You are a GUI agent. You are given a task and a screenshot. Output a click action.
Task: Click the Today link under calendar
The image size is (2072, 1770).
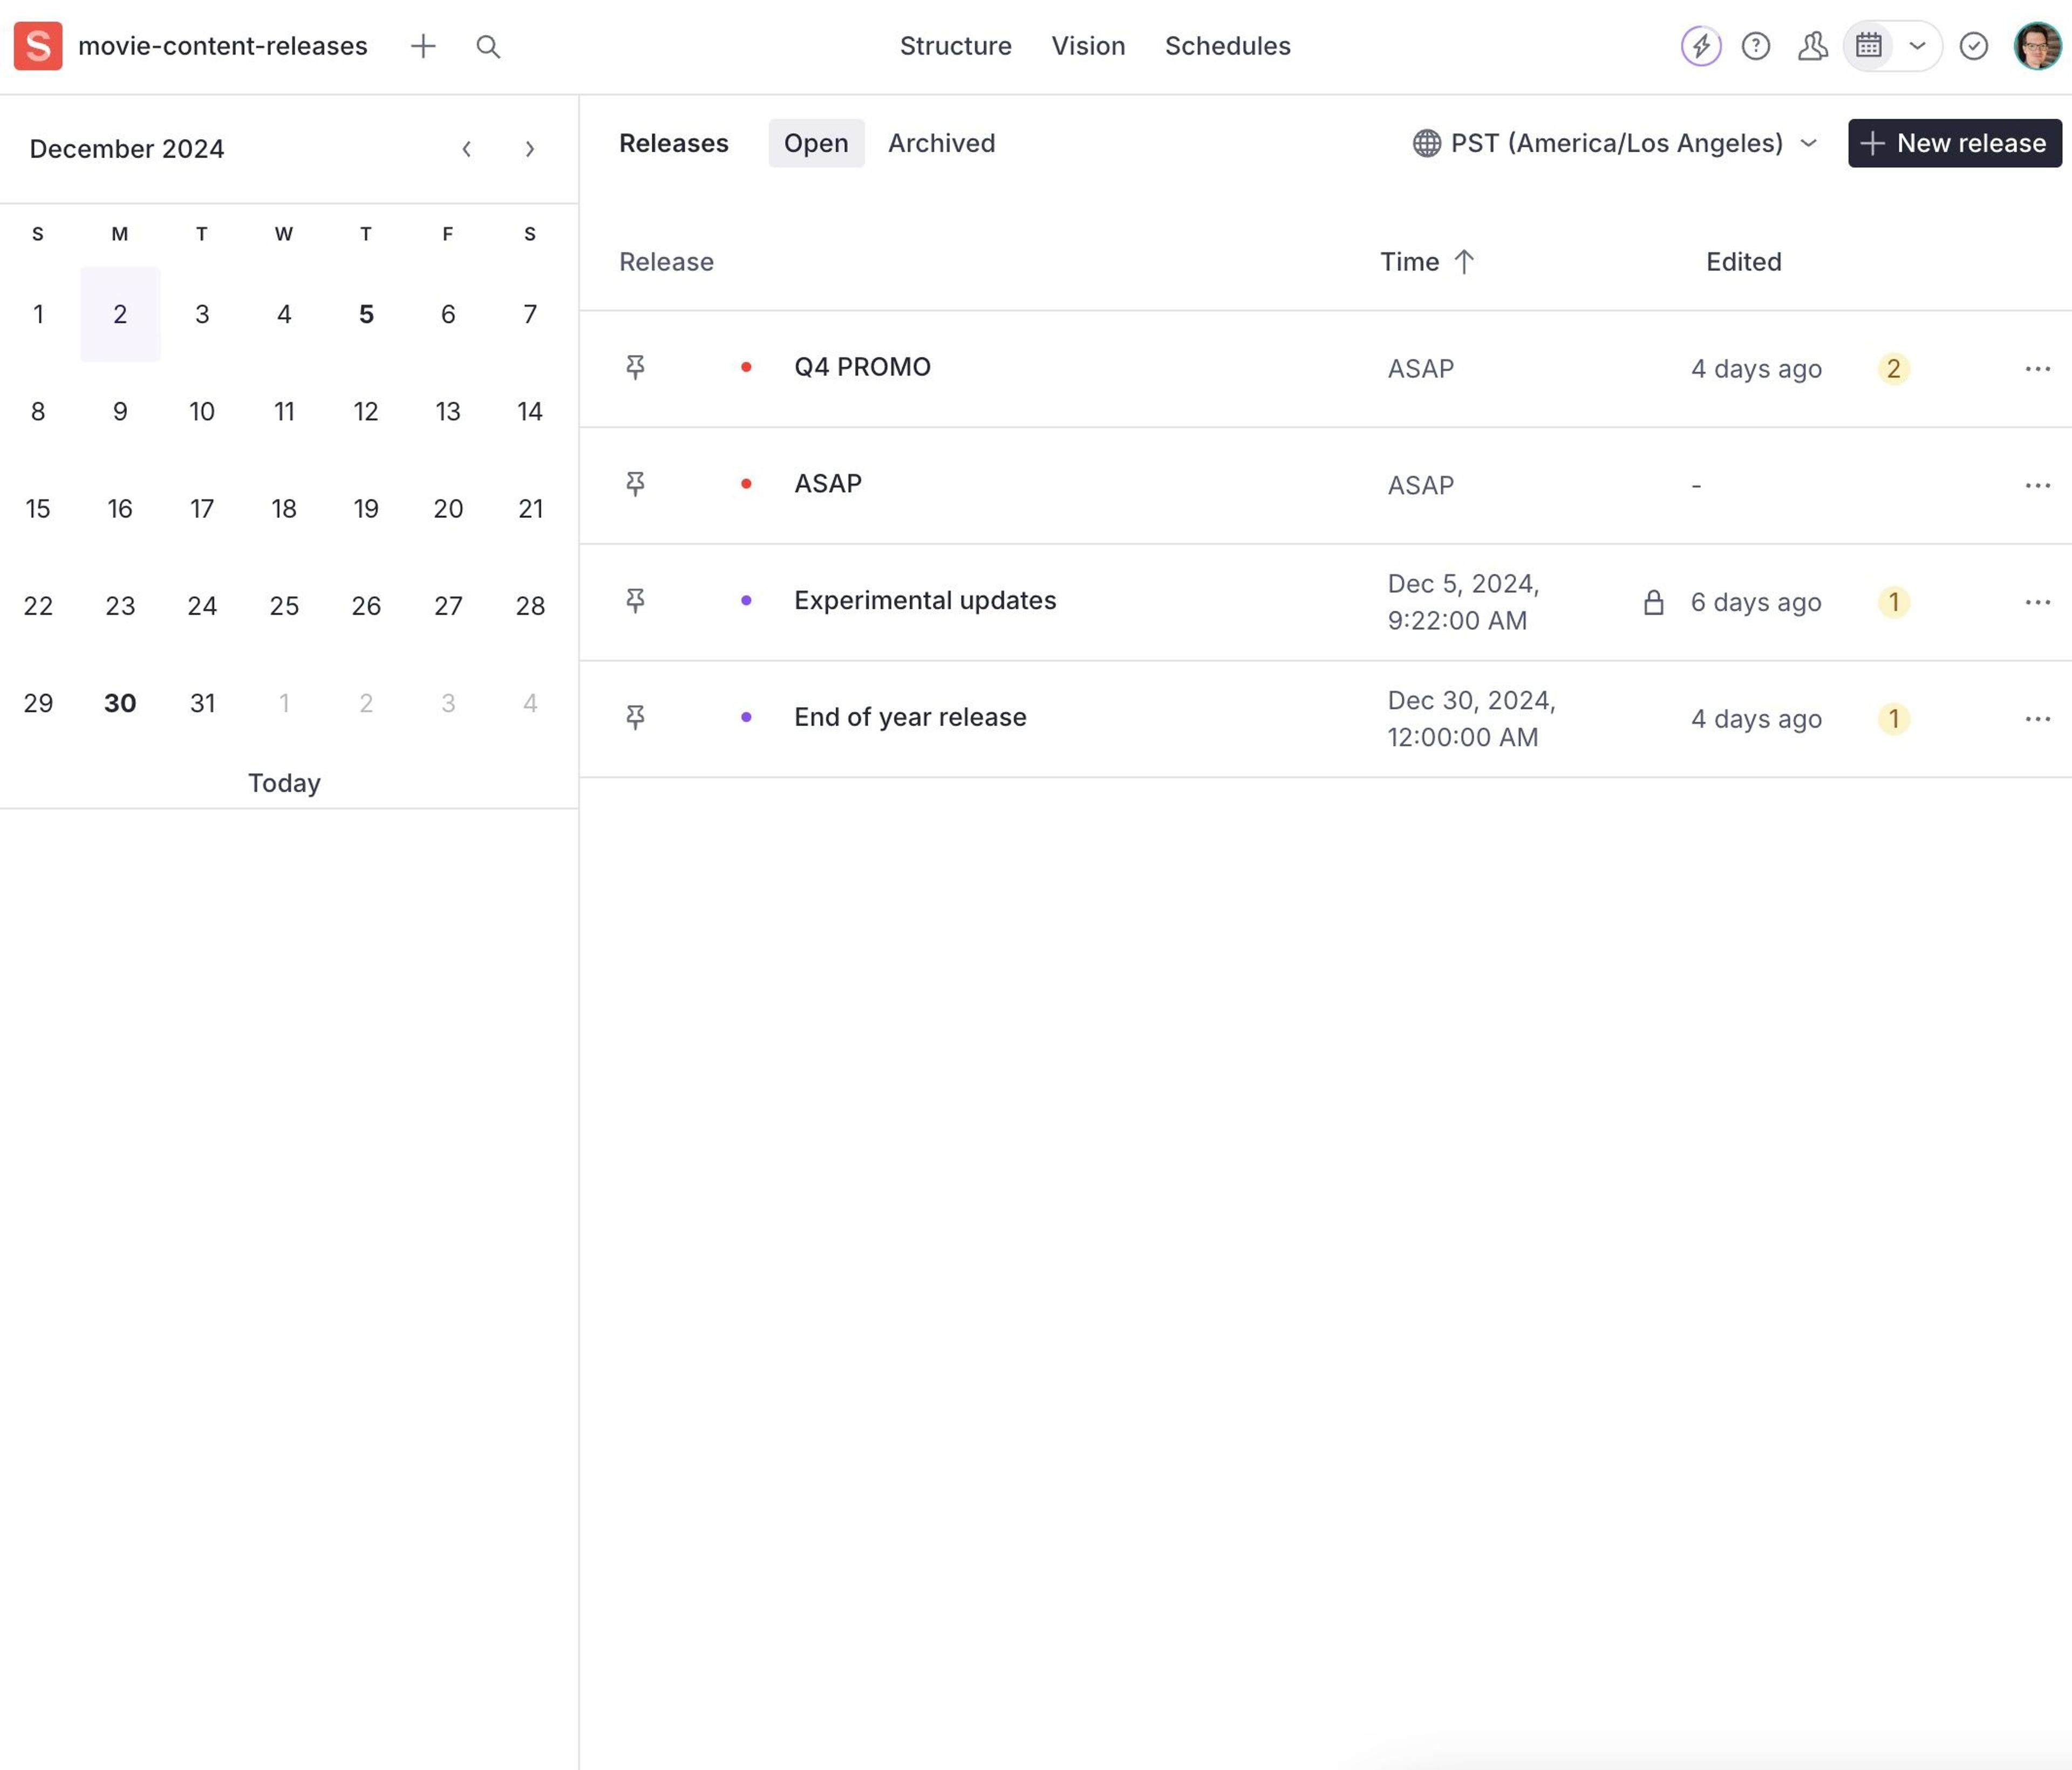pos(284,783)
